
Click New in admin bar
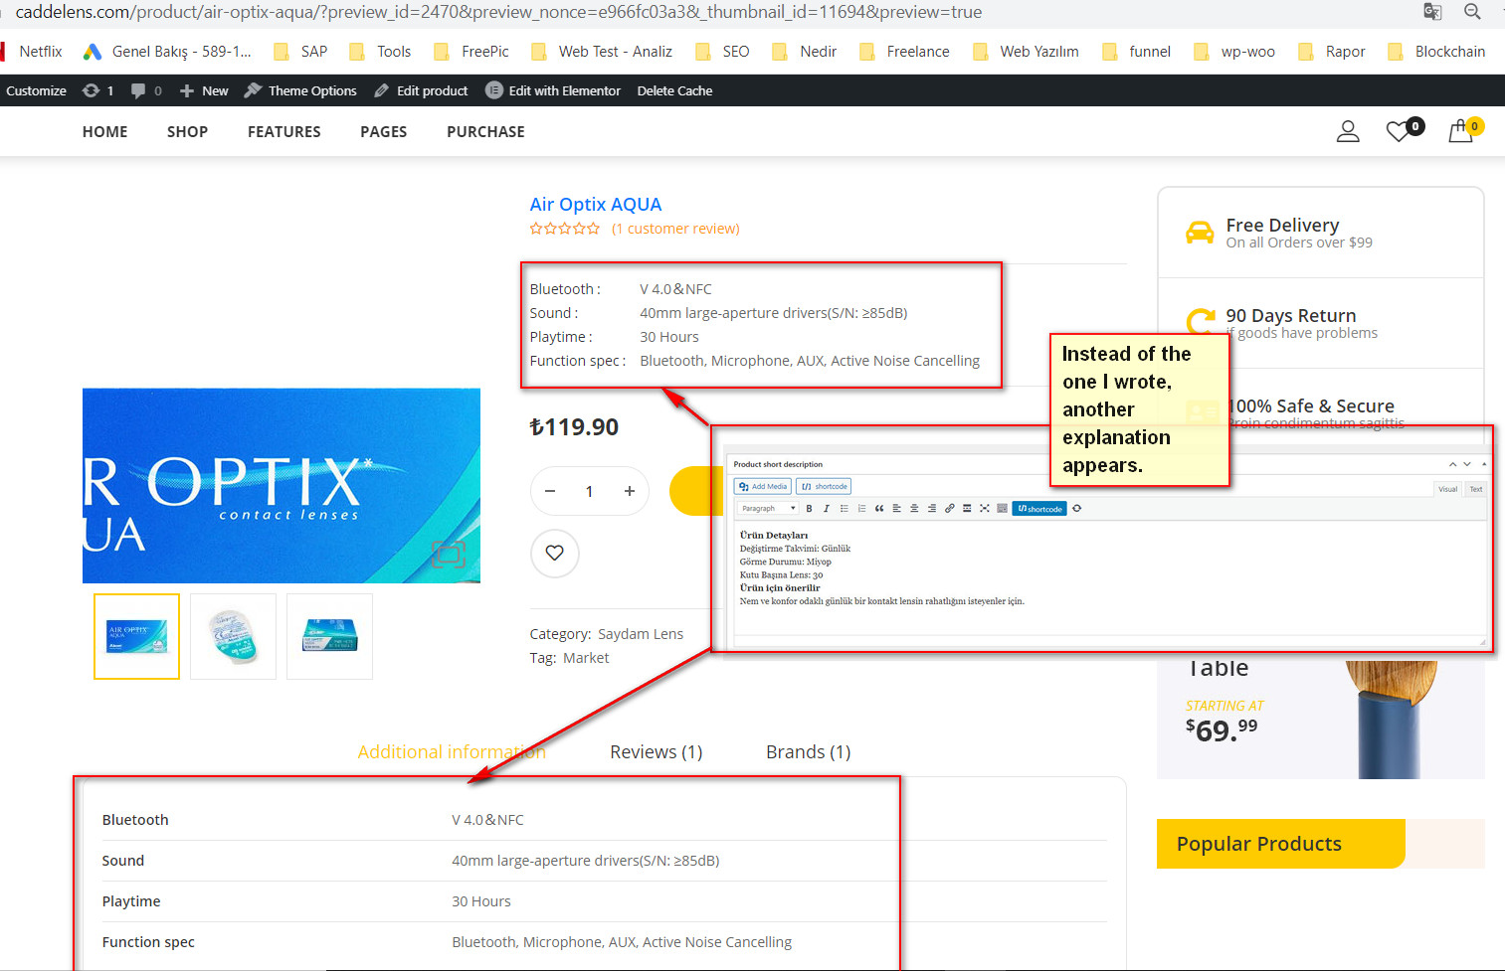pyautogui.click(x=204, y=90)
